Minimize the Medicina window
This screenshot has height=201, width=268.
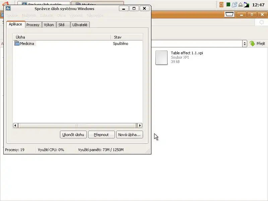242,14
